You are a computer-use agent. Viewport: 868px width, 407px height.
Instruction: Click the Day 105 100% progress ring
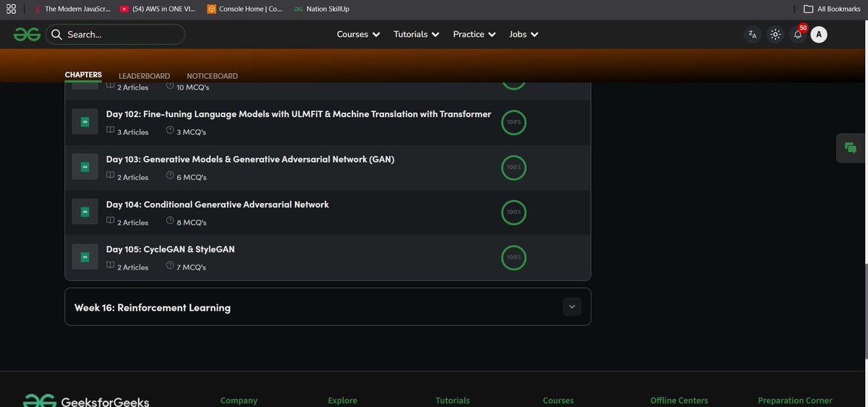pos(514,257)
